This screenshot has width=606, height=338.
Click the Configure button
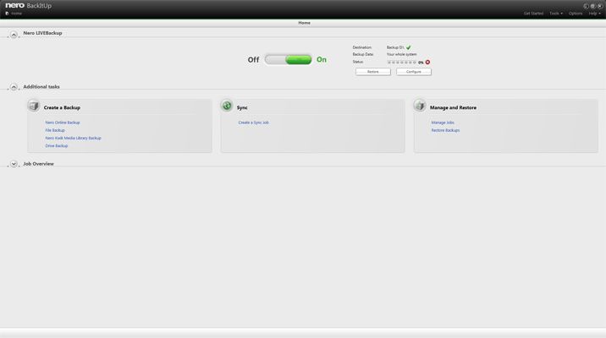point(414,72)
